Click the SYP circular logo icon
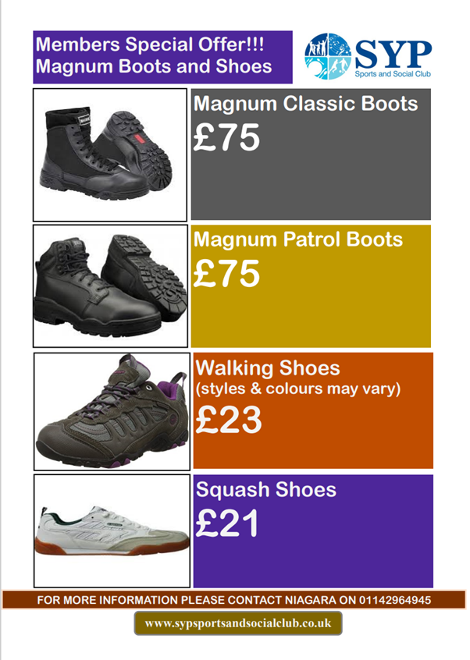 [x=328, y=55]
